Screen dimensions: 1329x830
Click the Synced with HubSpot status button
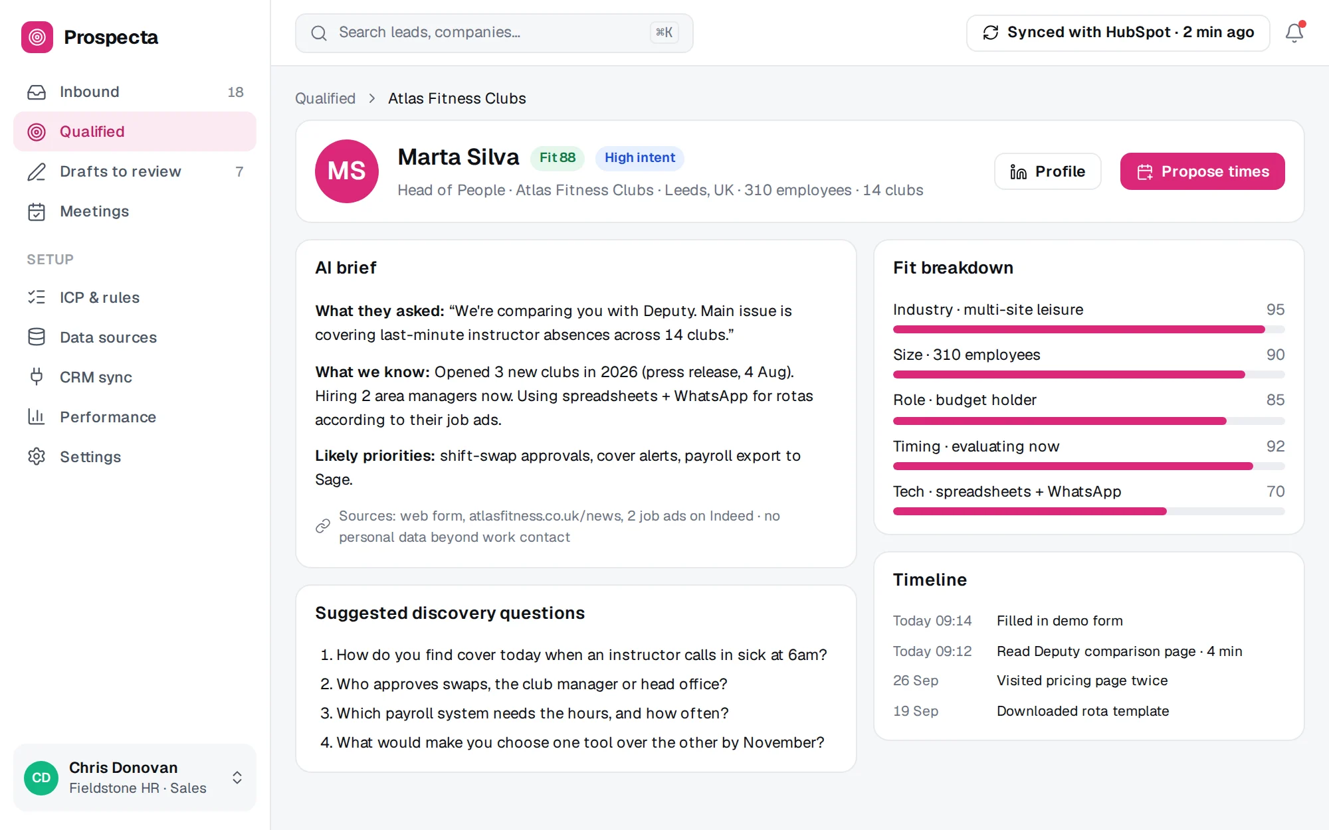(x=1118, y=33)
